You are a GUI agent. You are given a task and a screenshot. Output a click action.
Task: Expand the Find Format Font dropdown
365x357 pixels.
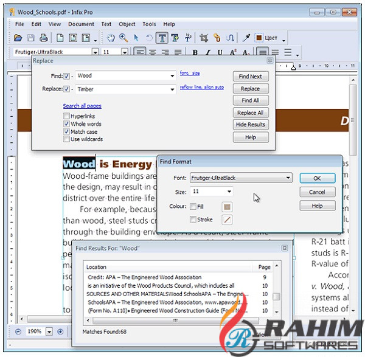pyautogui.click(x=288, y=178)
